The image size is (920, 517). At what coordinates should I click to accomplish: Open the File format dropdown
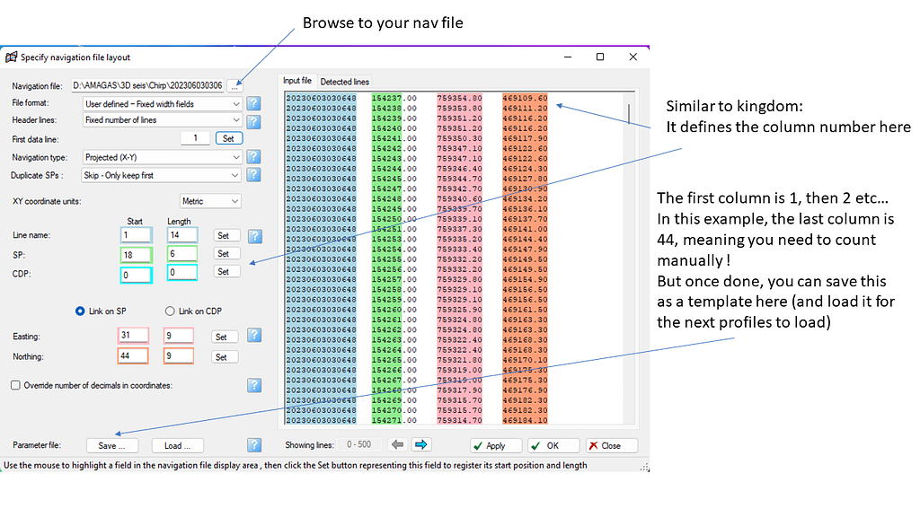(163, 104)
